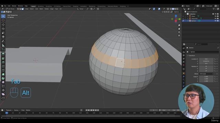Viewport: 220px width, 123px height.
Task: Switch to the Layout workspace tab
Action: pos(33,6)
